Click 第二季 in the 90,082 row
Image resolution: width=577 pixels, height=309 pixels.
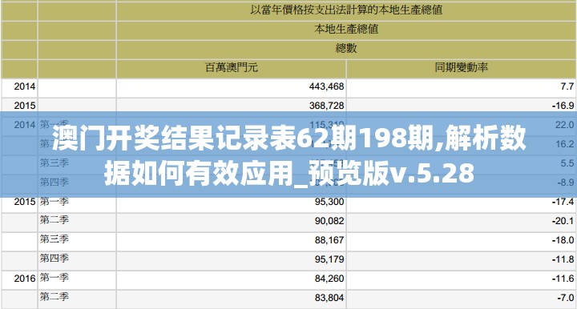point(54,220)
